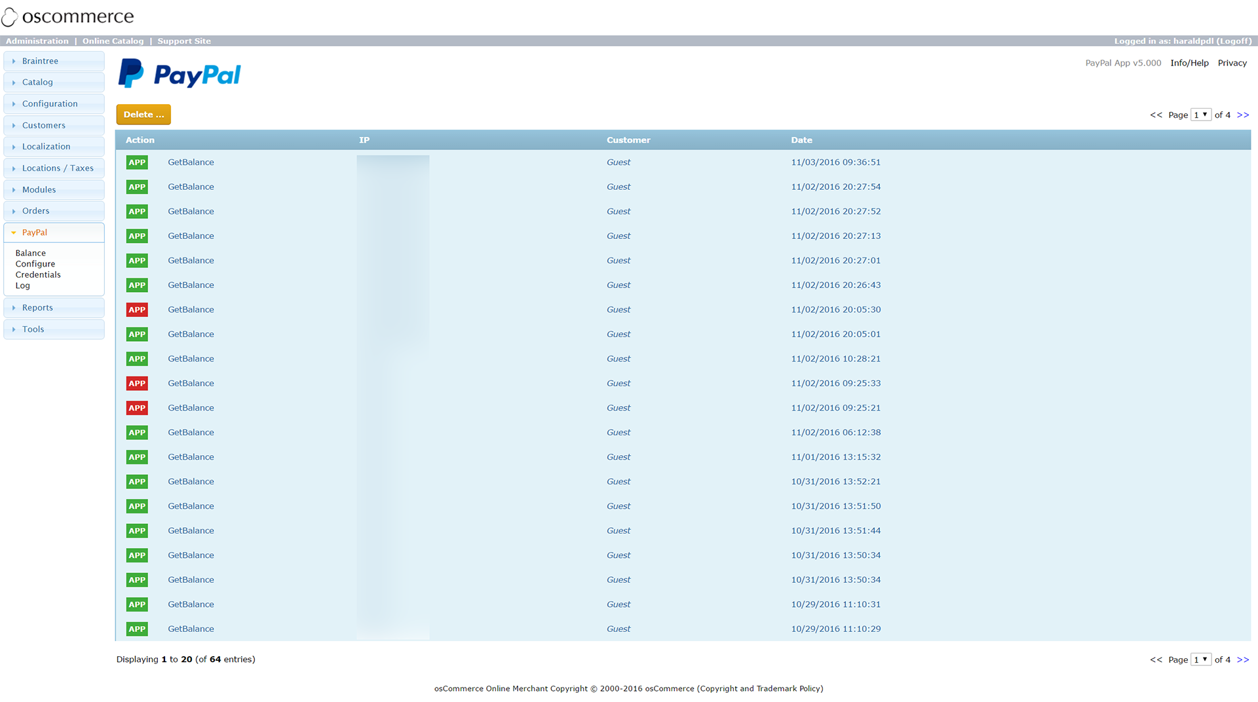Click the Customer column header
Screen dimensions: 1258x702
[x=628, y=140]
